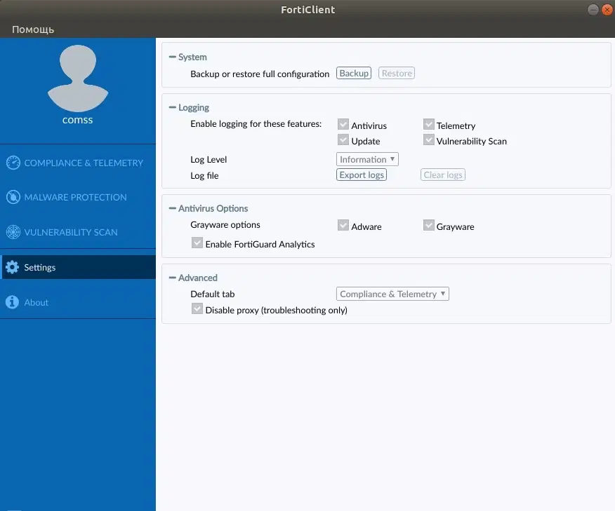Image resolution: width=615 pixels, height=511 pixels.
Task: Click the Backup button
Action: 354,73
